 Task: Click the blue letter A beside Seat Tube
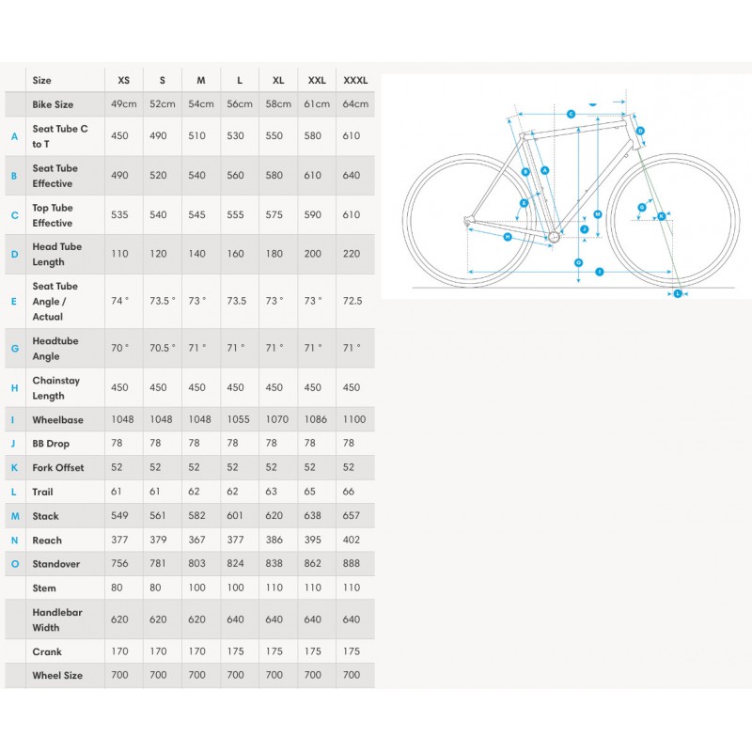click(x=14, y=136)
